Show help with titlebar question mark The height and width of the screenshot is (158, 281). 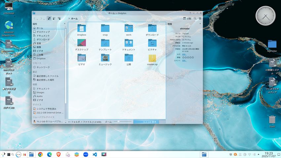click(190, 13)
